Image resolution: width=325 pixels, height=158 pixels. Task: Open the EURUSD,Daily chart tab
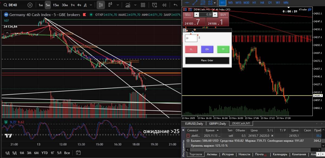pyautogui.click(x=194, y=124)
